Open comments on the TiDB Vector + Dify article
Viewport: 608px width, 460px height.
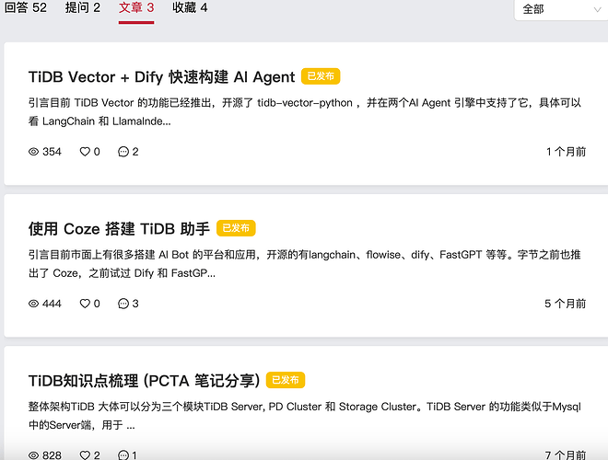click(123, 152)
